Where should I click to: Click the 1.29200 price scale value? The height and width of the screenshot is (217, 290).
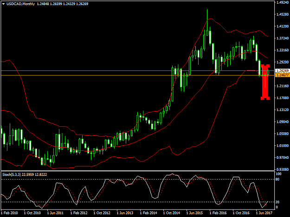283,62
